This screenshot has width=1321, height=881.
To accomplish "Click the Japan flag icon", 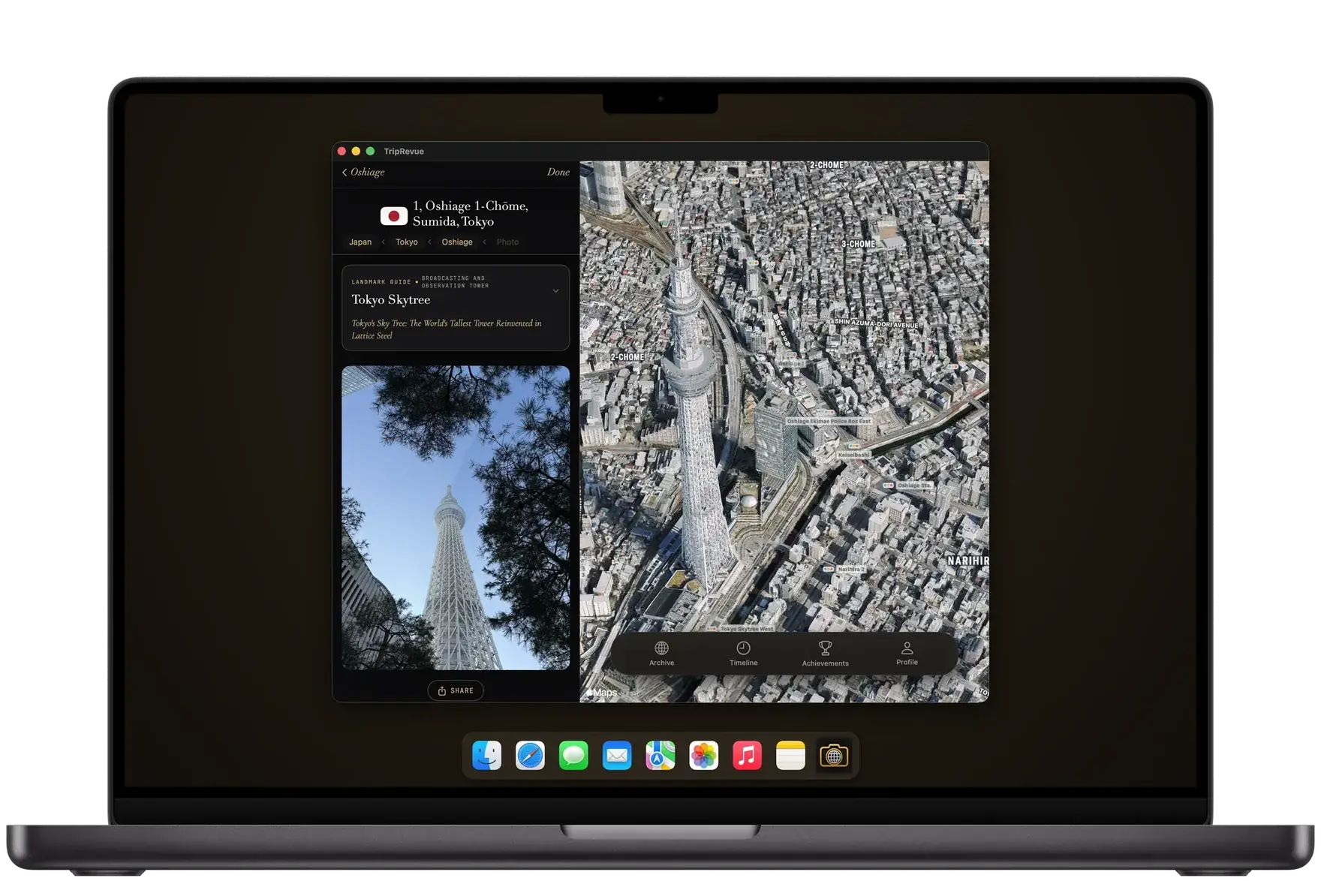I will (x=393, y=216).
